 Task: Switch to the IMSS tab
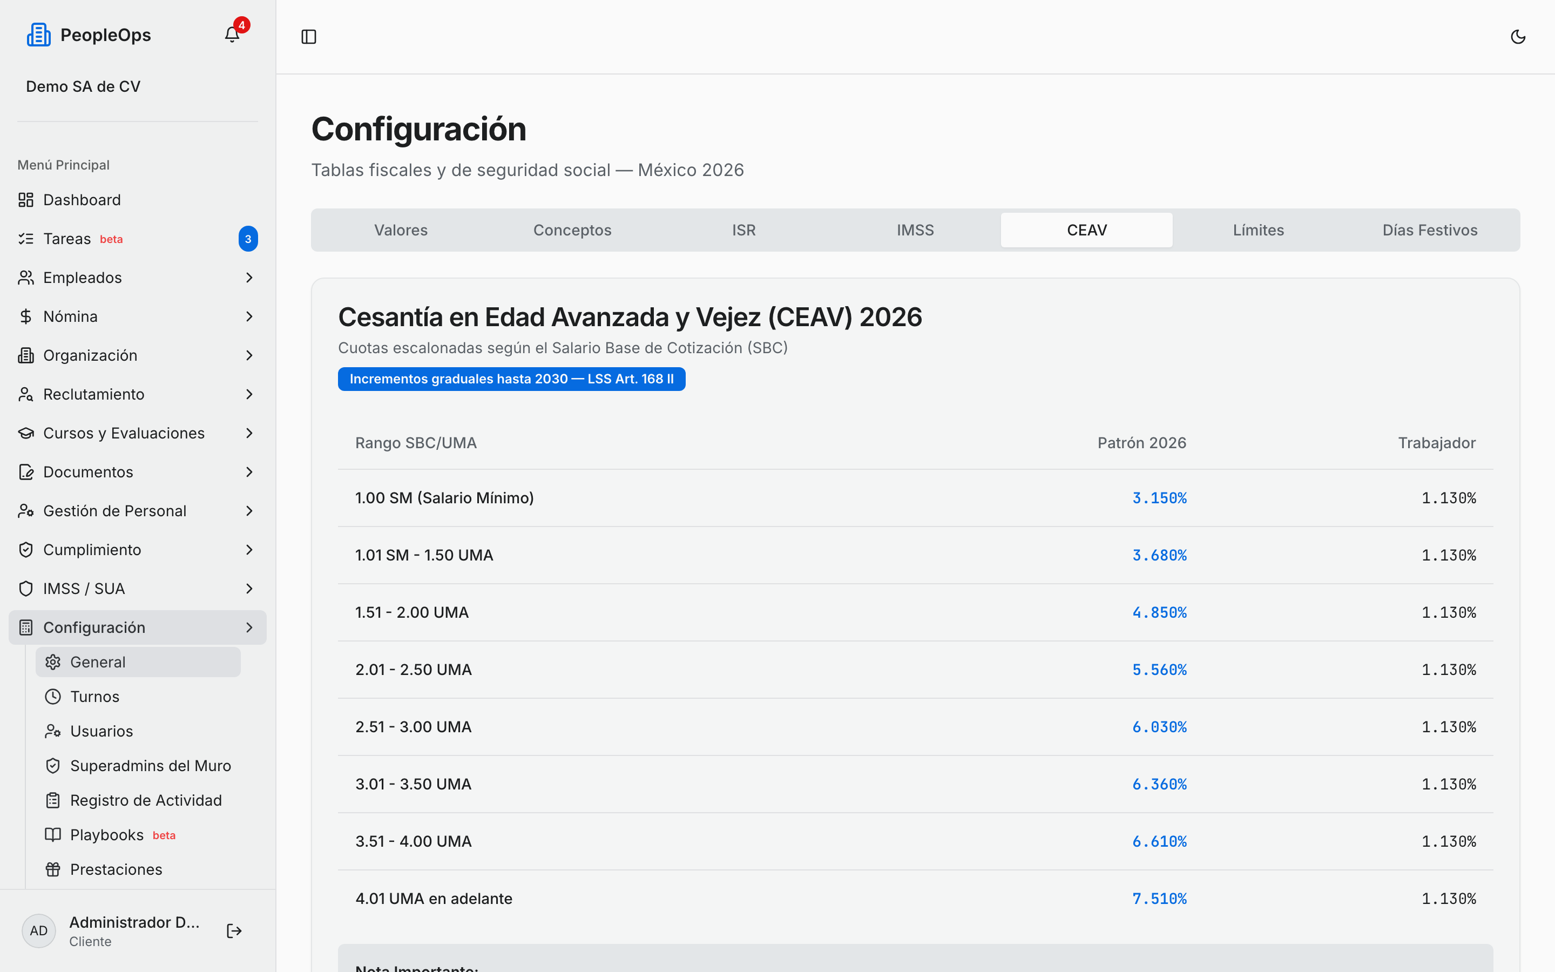(915, 230)
